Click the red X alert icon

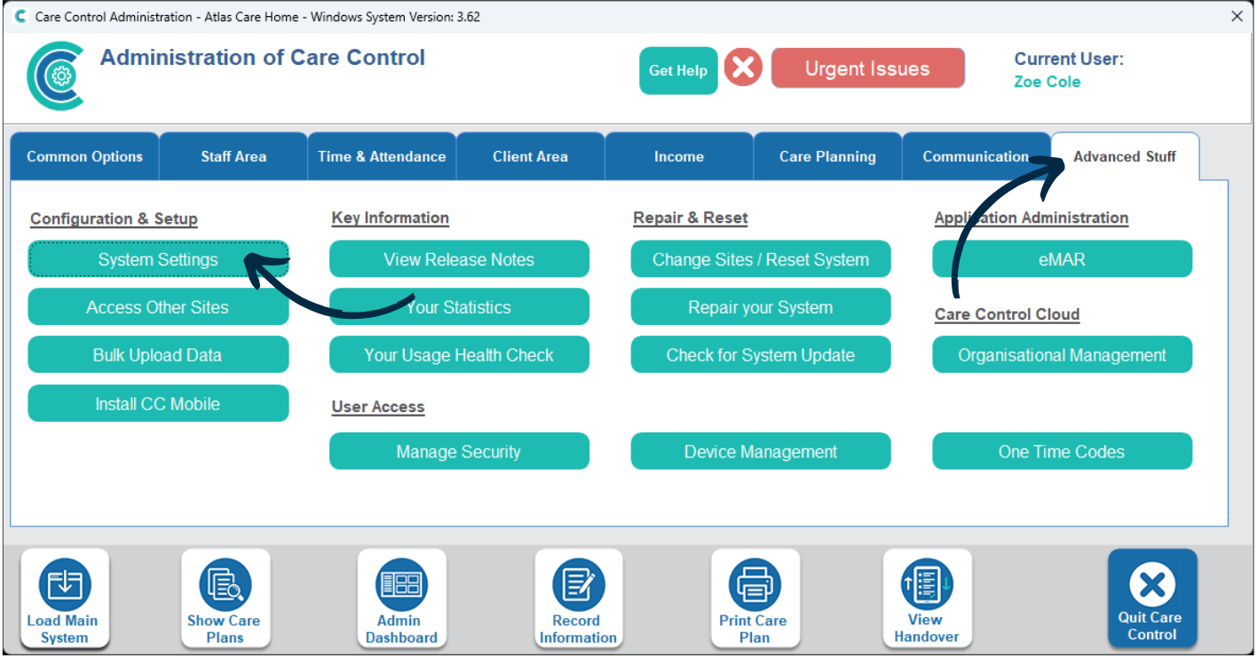coord(744,67)
